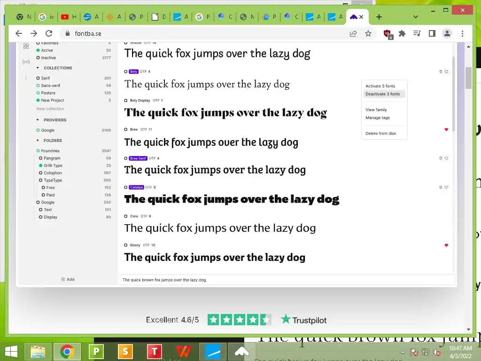Unfavorite the Ebony font's red heart
The image size is (481, 361).
(446, 245)
